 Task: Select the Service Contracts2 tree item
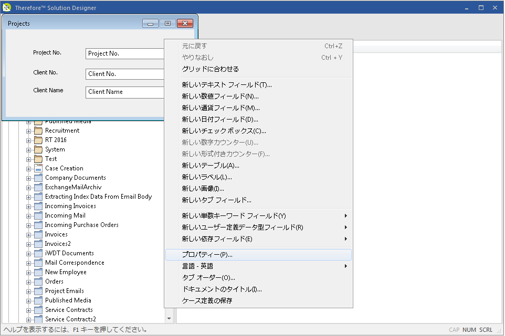pyautogui.click(x=70, y=319)
